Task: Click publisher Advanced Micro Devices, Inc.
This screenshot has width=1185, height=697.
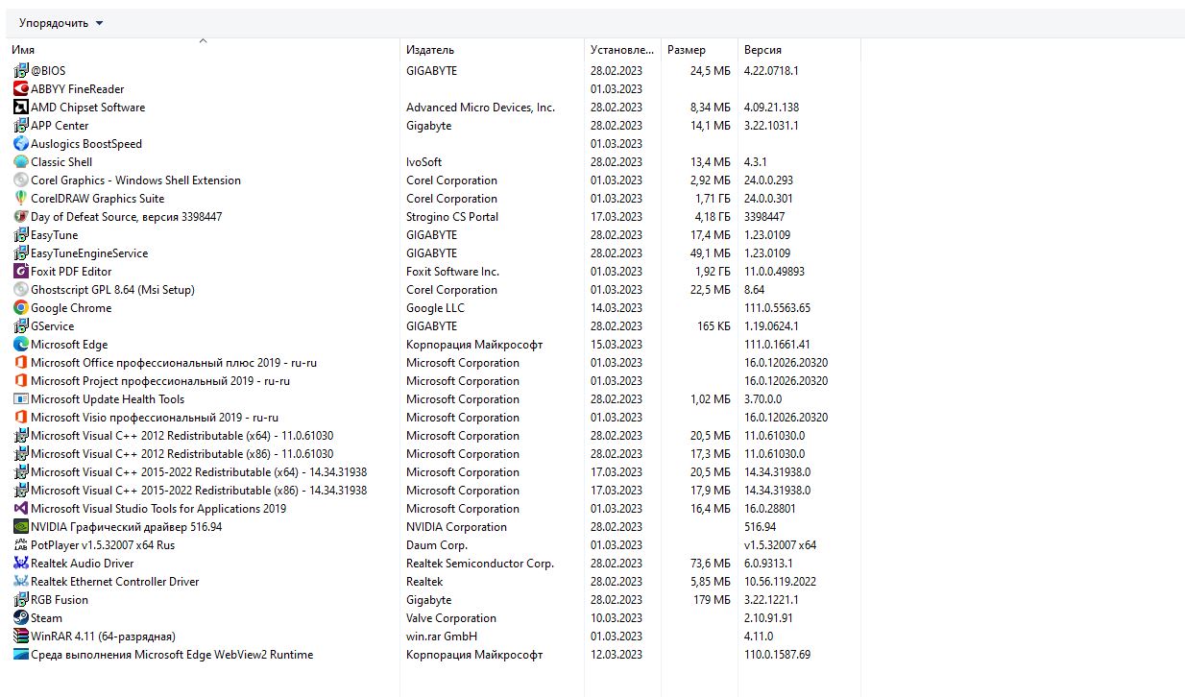Action: (x=480, y=108)
